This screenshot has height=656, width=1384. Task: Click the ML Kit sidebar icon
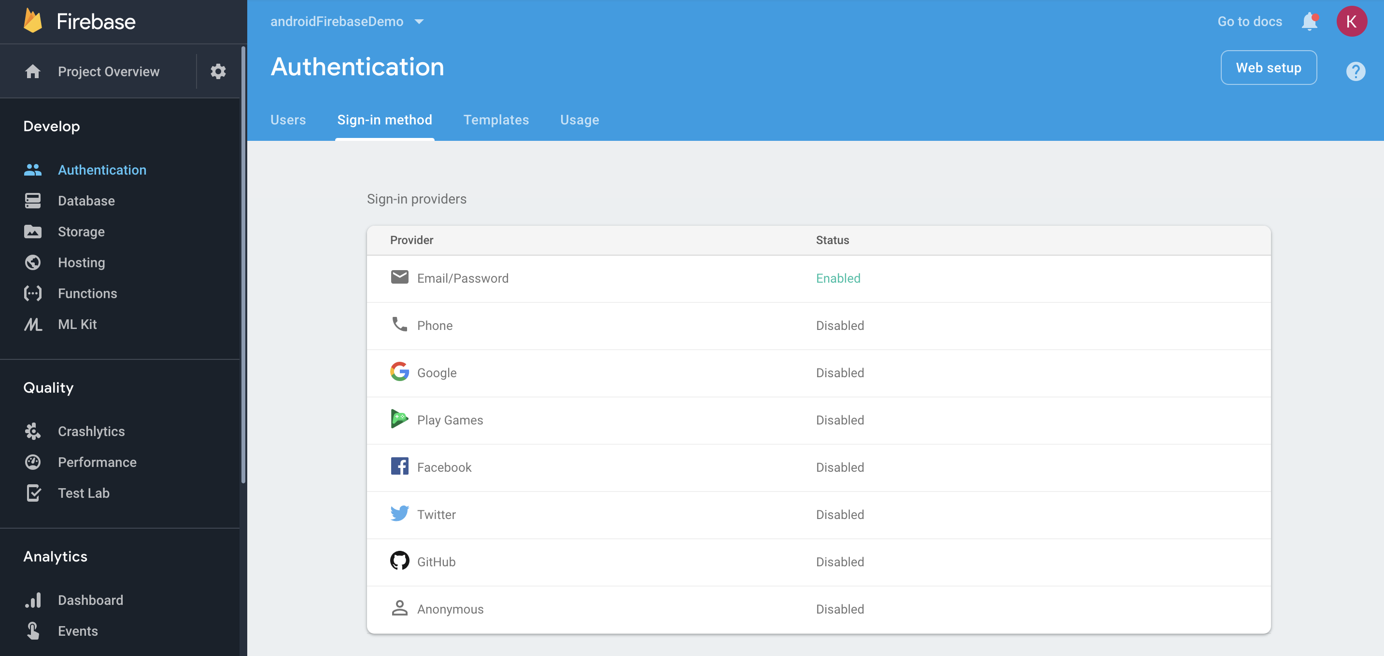pos(33,324)
